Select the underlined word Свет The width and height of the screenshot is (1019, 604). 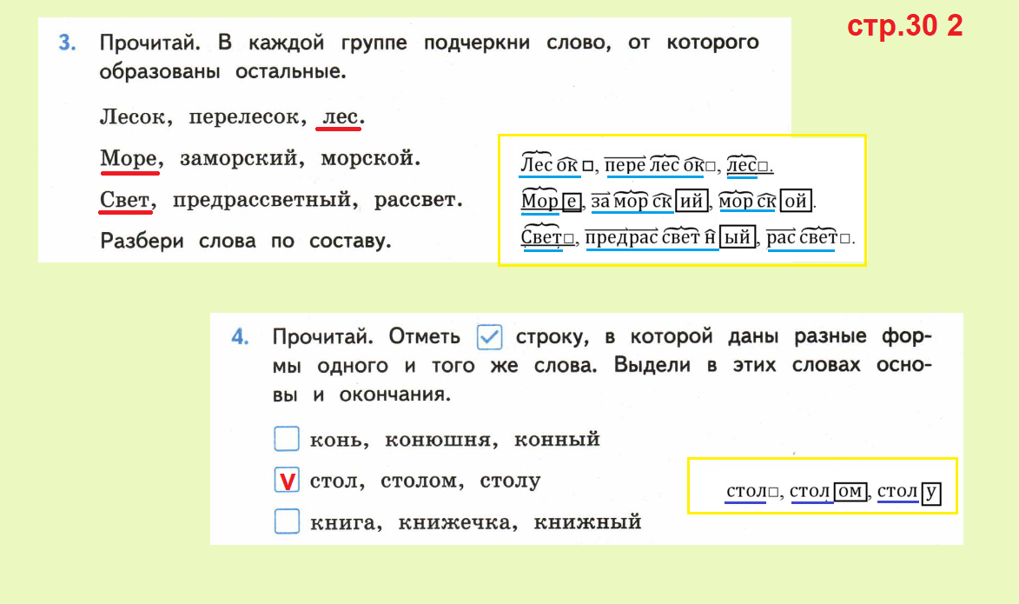pyautogui.click(x=124, y=199)
